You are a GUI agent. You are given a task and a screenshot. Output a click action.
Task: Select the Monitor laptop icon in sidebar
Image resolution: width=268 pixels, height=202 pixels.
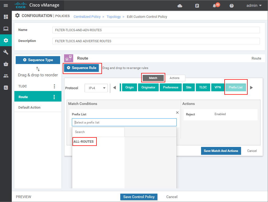tap(5, 29)
